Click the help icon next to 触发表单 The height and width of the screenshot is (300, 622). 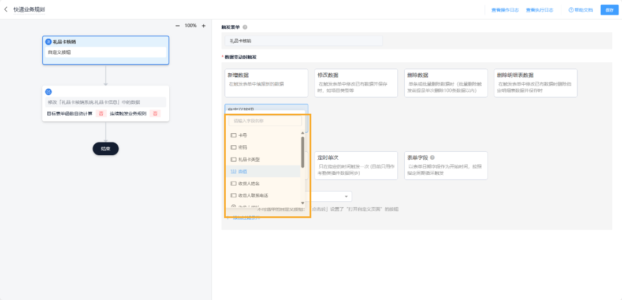point(245,27)
